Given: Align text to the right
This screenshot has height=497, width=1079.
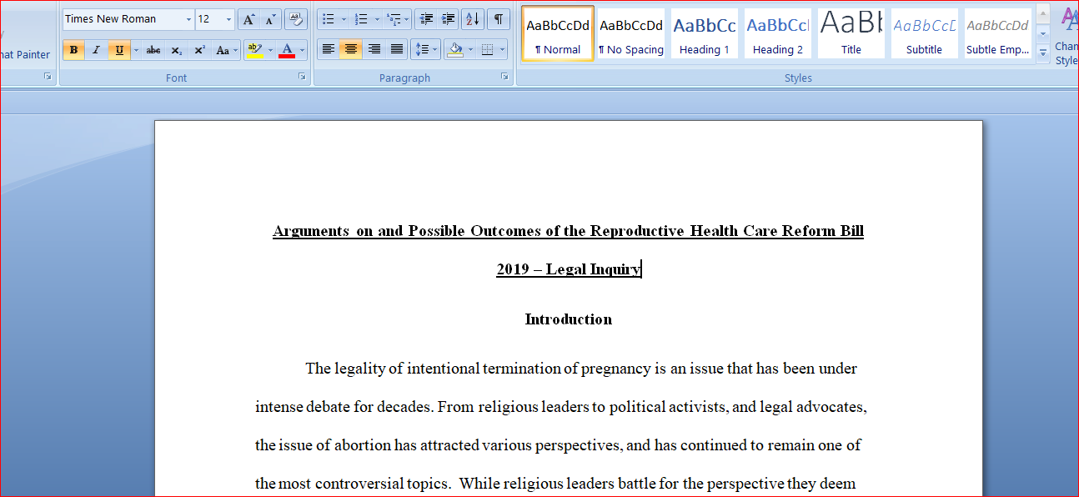Looking at the screenshot, I should (x=374, y=50).
